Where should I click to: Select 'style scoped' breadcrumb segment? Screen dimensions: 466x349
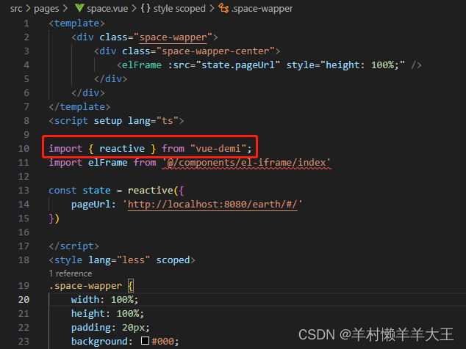tap(179, 9)
